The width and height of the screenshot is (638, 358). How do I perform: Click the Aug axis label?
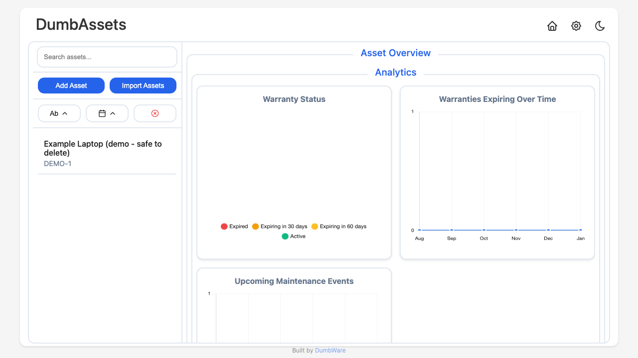click(x=420, y=239)
